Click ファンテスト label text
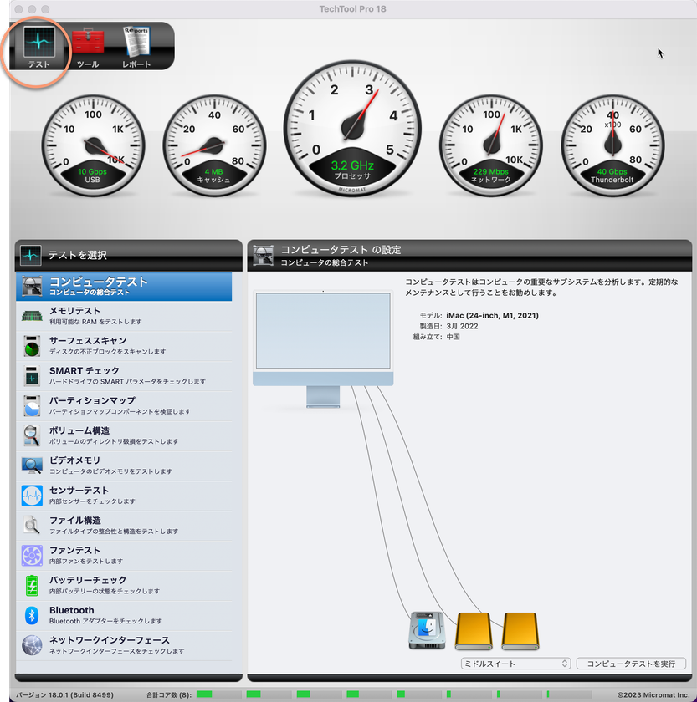 [74, 550]
